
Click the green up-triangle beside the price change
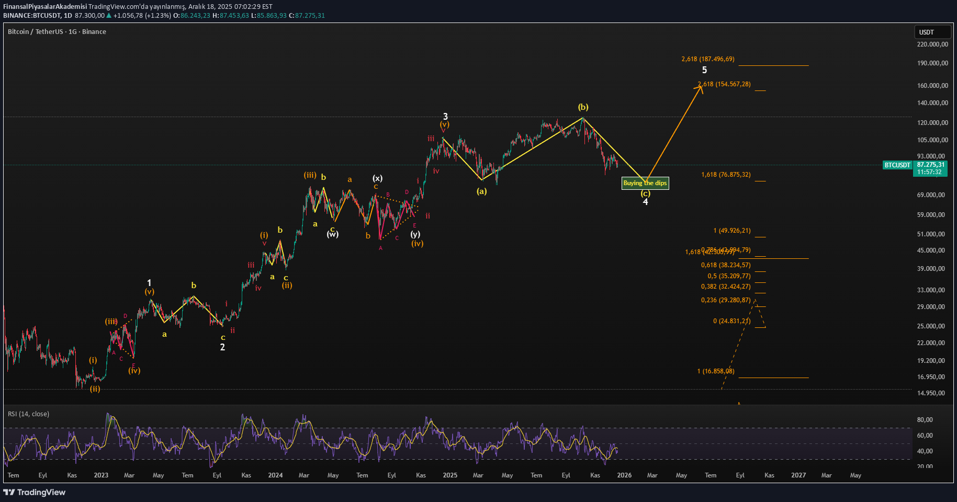point(109,16)
